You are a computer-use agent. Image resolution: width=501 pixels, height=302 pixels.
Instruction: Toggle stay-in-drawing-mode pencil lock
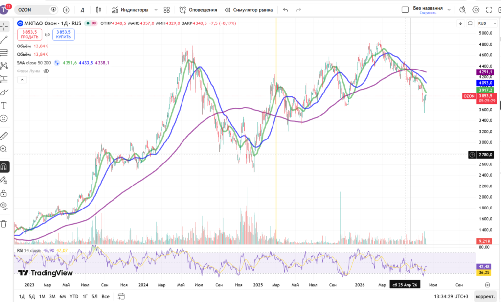click(x=4, y=181)
